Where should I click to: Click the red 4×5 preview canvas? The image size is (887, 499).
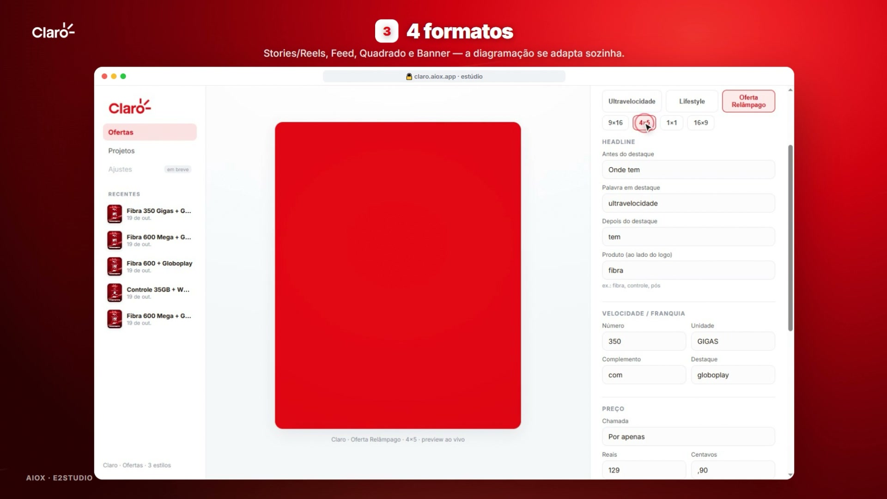[x=398, y=275]
